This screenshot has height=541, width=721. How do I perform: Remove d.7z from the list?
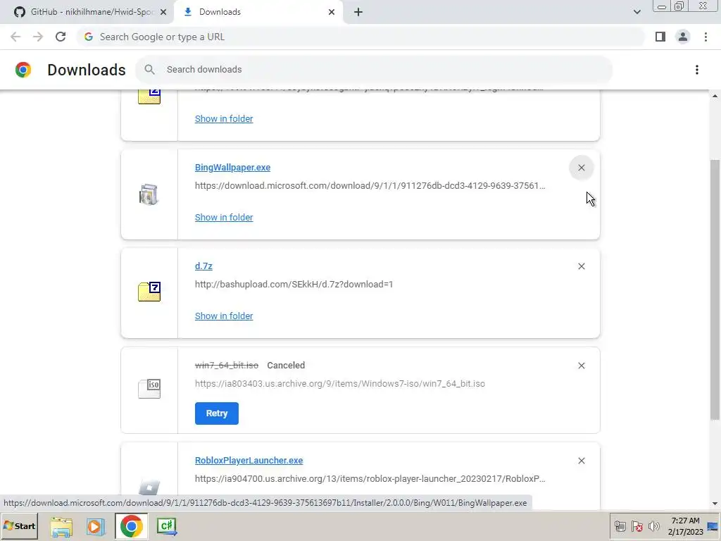pyautogui.click(x=581, y=266)
